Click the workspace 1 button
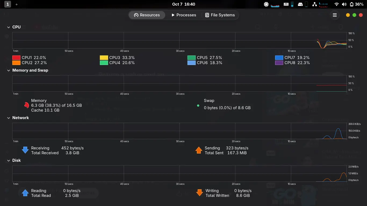The image size is (367, 206). pos(8,4)
